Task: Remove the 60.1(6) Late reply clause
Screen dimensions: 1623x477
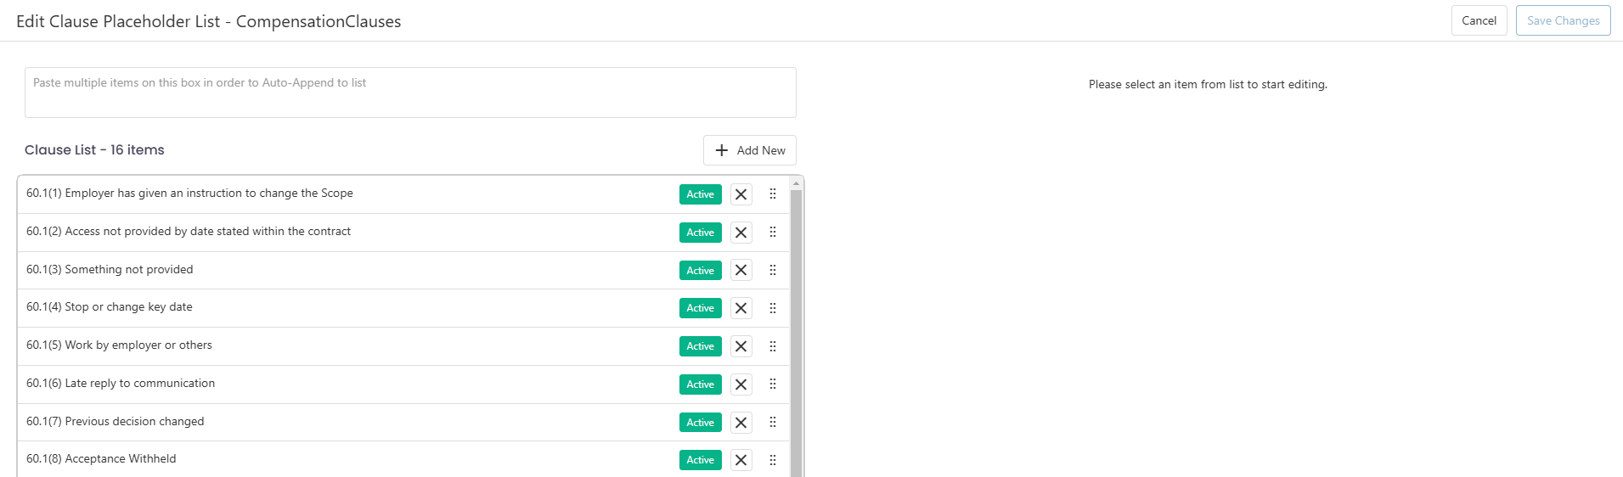Action: click(741, 384)
